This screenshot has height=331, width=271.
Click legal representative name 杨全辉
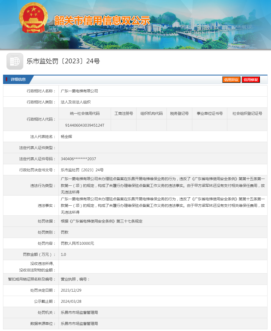66,137
